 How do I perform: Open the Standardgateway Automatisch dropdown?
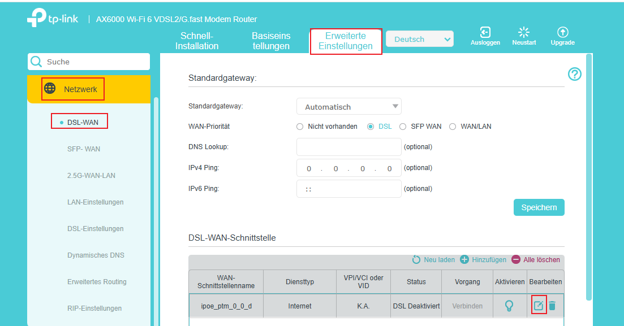coord(349,107)
